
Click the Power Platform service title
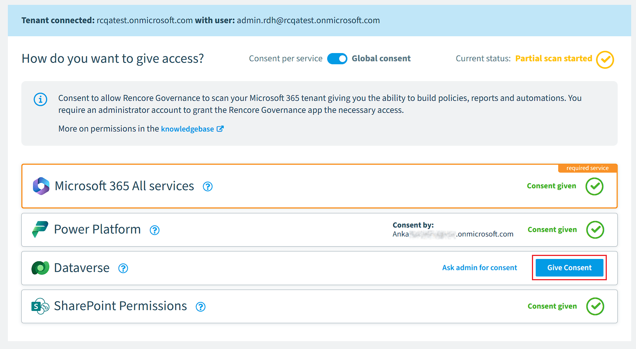pyautogui.click(x=97, y=229)
